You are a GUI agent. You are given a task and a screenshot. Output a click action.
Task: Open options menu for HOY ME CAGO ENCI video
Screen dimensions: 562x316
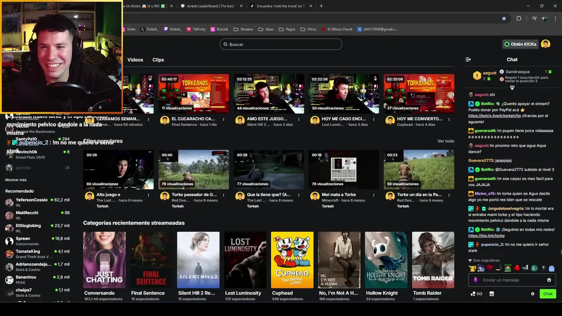[374, 119]
